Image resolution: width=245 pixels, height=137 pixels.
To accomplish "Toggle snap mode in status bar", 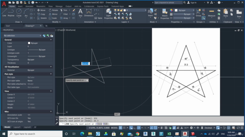I will 124,128.
